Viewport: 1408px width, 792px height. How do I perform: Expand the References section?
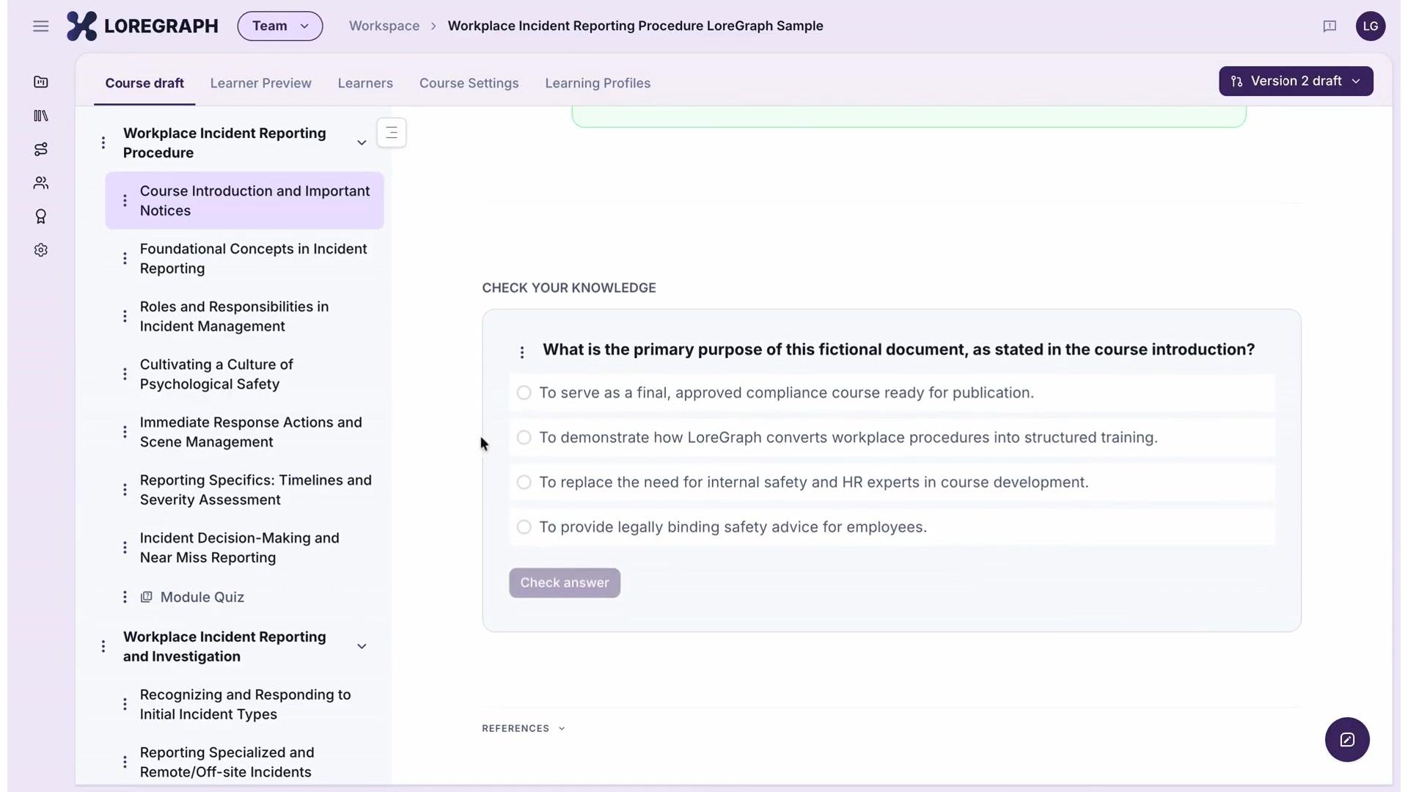523,728
